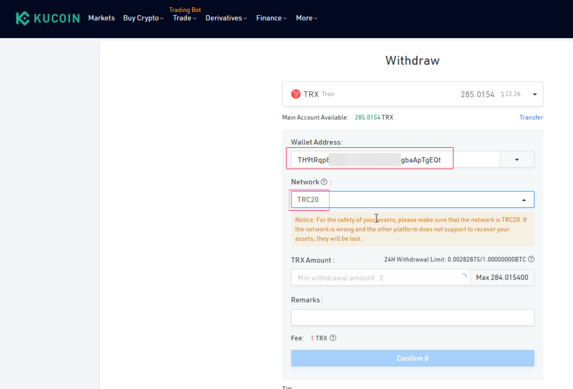Open the Finance menu
This screenshot has width=573, height=389.
[x=271, y=18]
